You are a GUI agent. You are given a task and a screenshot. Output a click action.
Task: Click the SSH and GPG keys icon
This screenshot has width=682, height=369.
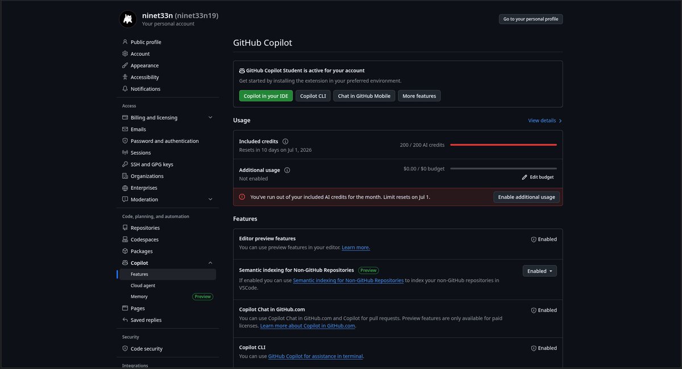coord(125,164)
